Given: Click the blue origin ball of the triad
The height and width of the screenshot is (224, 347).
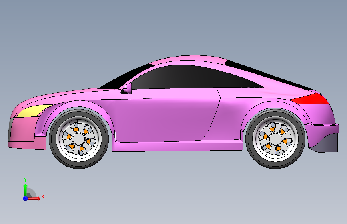Looking at the screenshot, I should 25,198.
